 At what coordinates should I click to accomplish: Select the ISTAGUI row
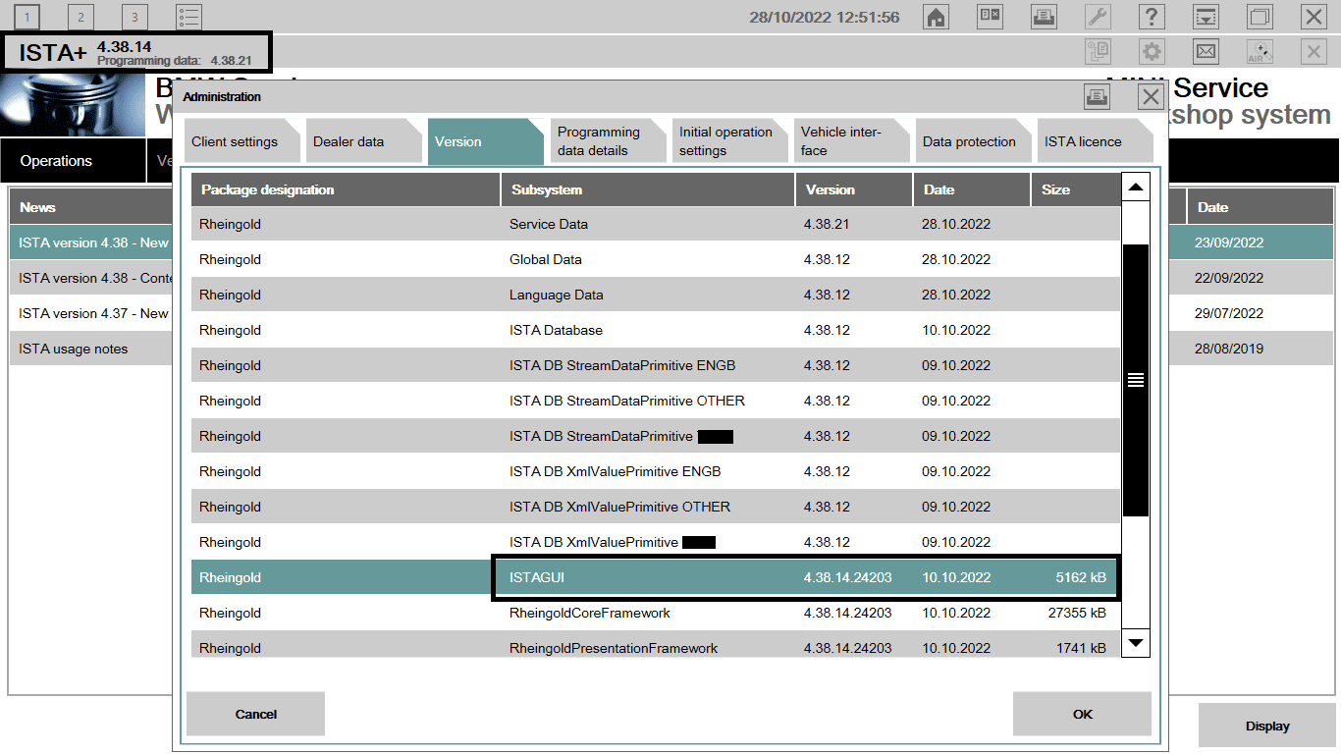click(656, 577)
